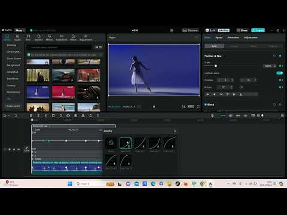Open the Audio tab
This screenshot has height=215, width=287.
[x=17, y=38]
